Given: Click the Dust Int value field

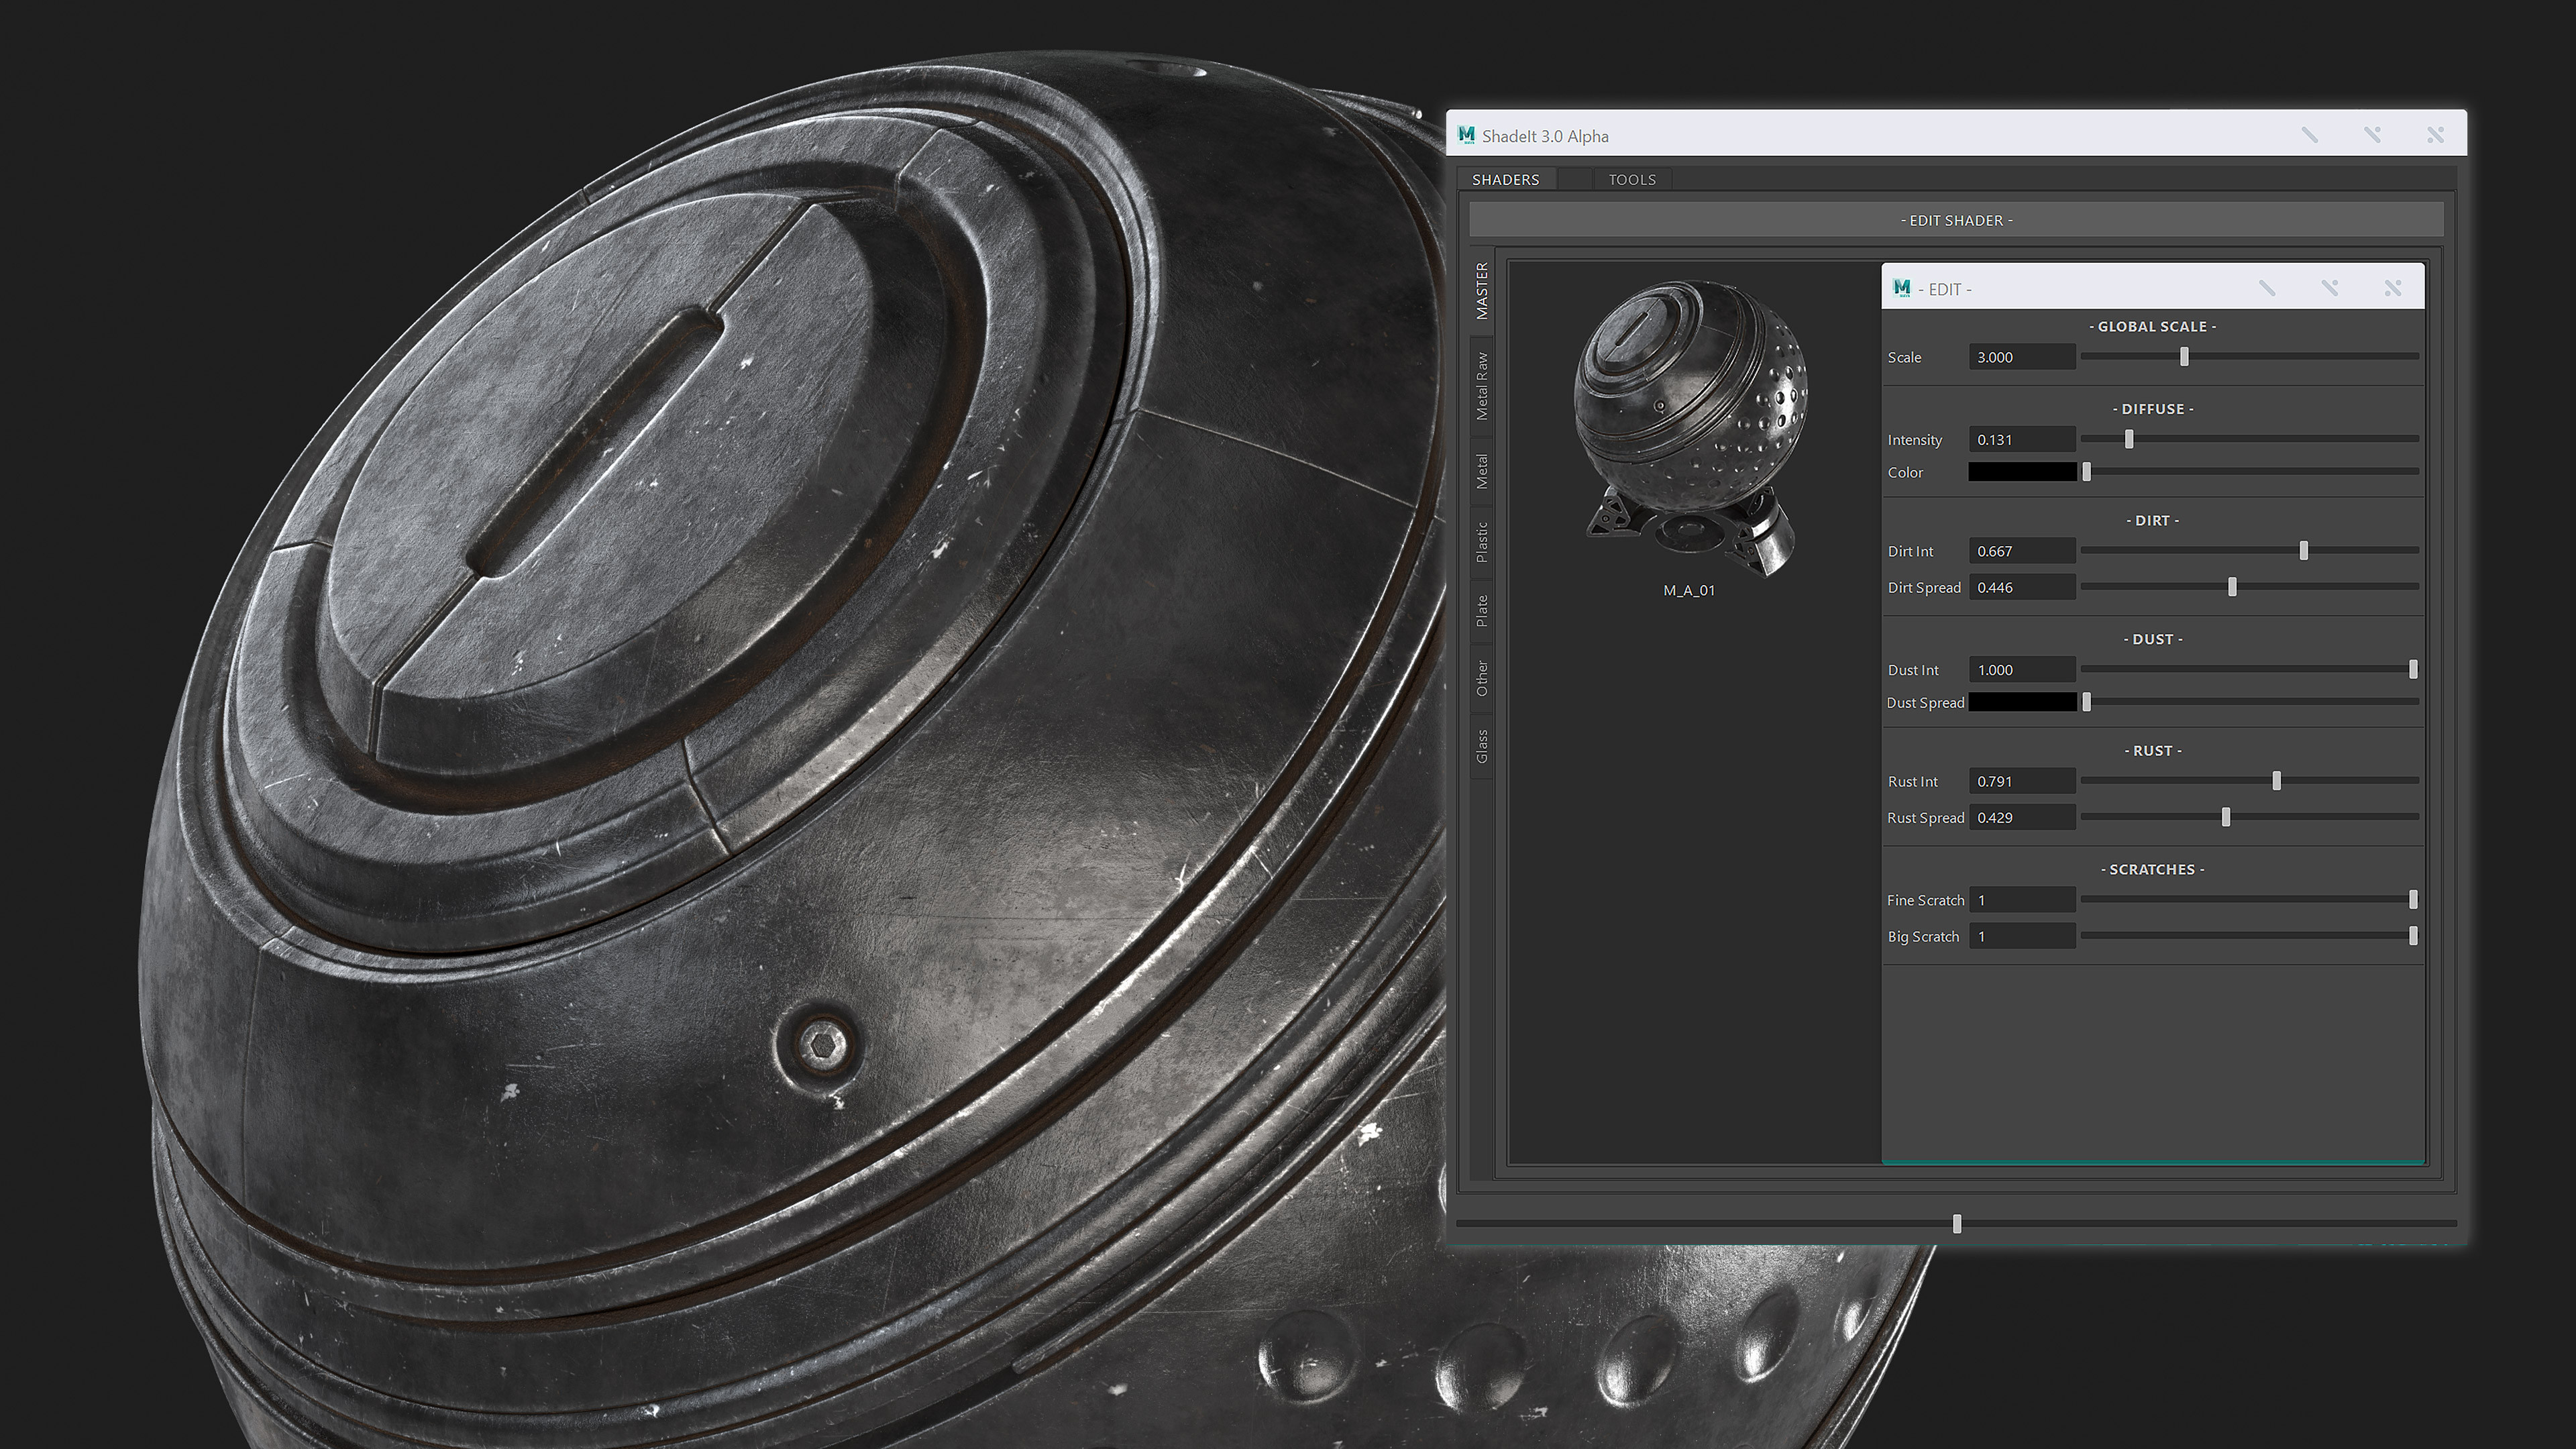Looking at the screenshot, I should (x=2022, y=669).
